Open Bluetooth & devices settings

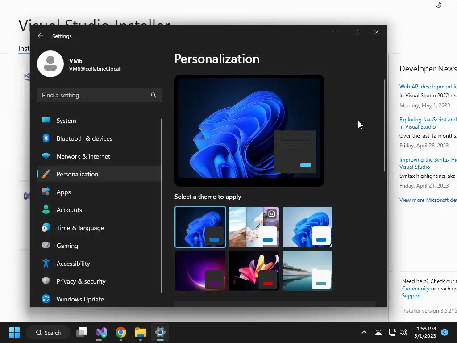(99, 138)
